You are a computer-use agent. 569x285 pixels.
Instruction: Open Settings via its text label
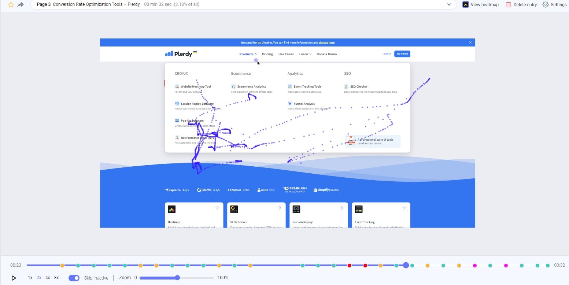(x=558, y=5)
